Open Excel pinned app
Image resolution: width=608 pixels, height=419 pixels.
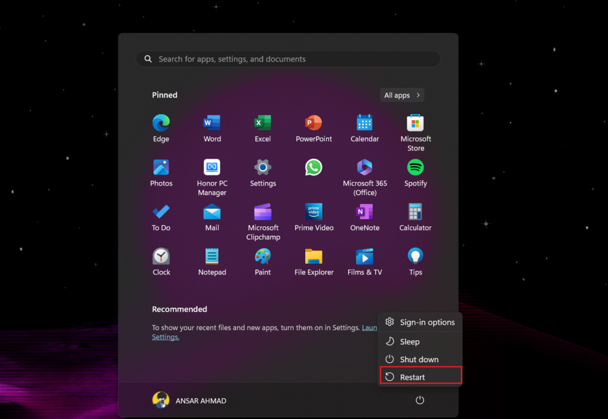tap(262, 123)
